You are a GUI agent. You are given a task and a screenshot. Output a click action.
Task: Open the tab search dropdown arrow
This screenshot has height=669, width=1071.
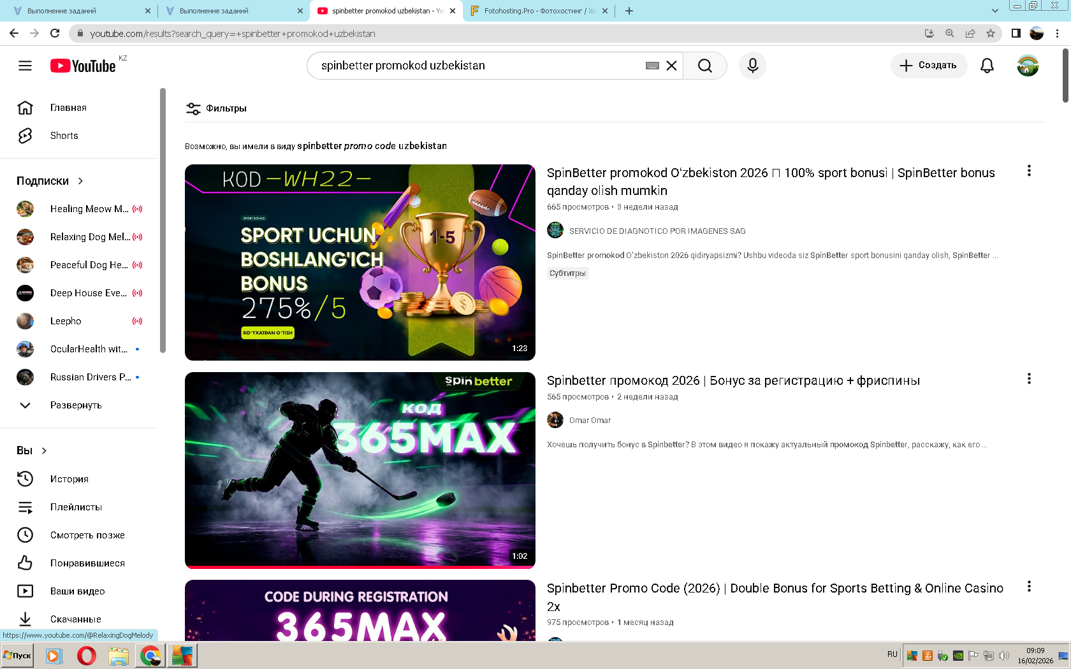click(x=995, y=11)
